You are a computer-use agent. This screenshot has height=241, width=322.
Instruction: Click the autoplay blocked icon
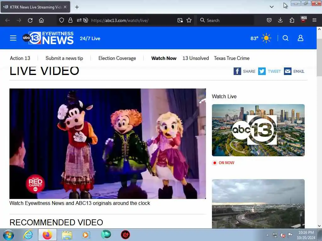tap(86, 20)
